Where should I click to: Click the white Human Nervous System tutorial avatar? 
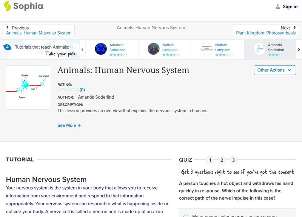point(206,49)
